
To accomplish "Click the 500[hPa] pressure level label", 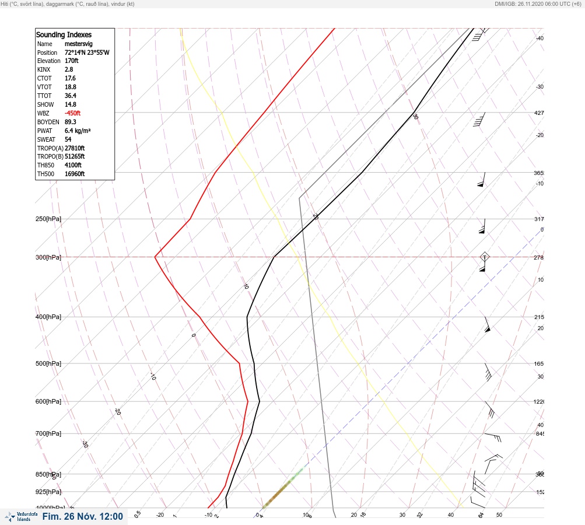I will coord(48,363).
